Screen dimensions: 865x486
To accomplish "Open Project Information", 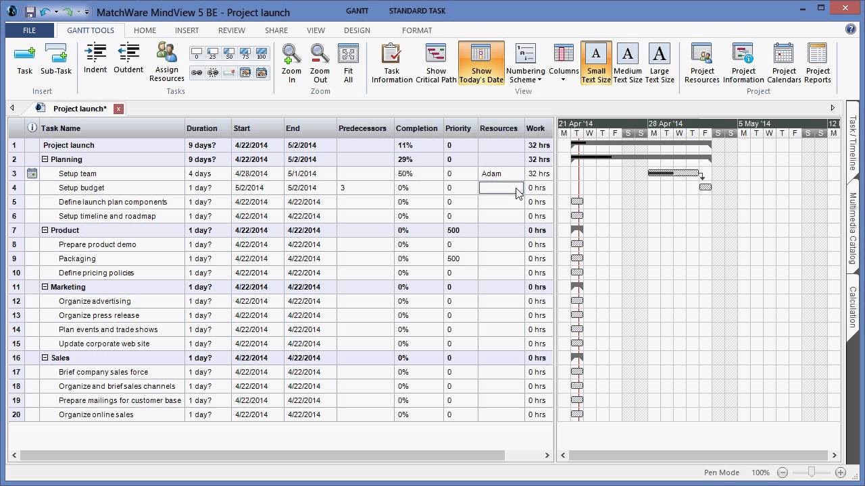I will coord(743,63).
